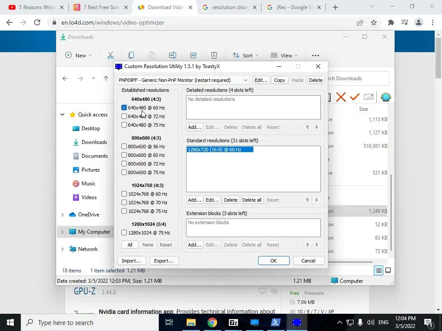Enable 1280x1024 @ 75 Hz
442x331 pixels.
click(x=124, y=232)
